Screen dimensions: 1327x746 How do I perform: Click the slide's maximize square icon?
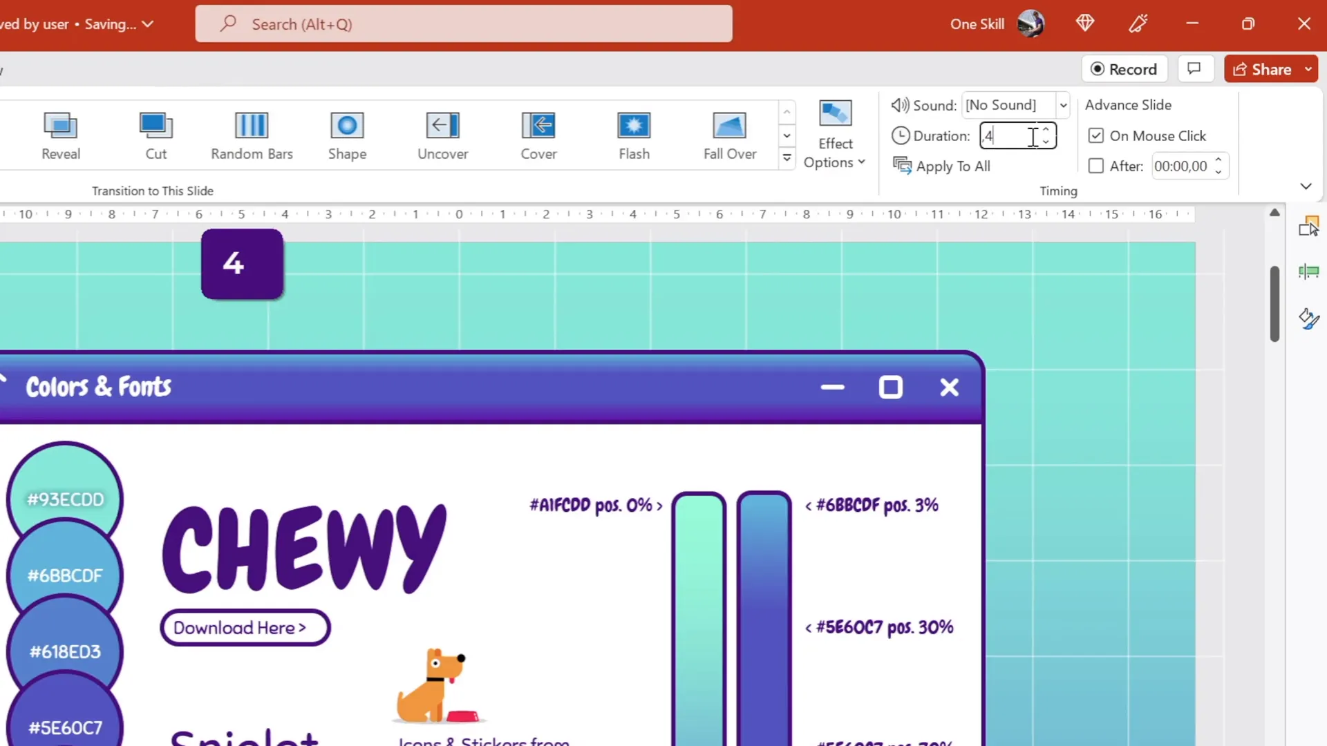(890, 387)
